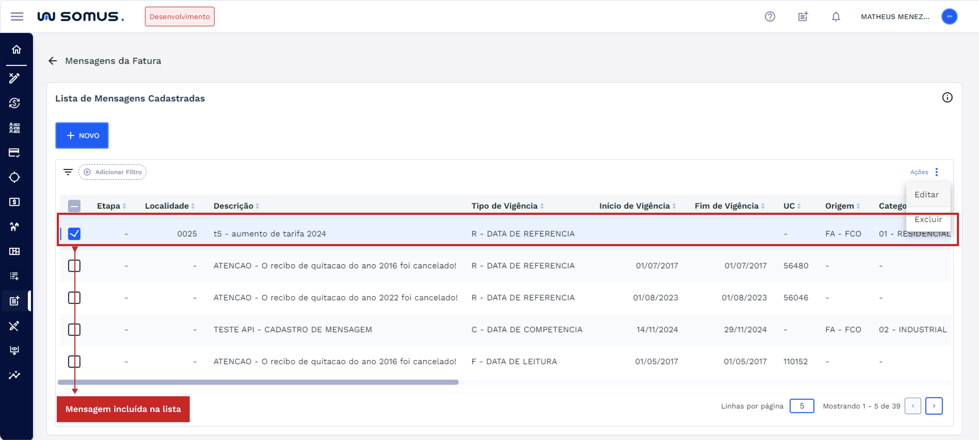The height and width of the screenshot is (440, 979).
Task: Click Adicionar Filtro chip
Action: pyautogui.click(x=112, y=172)
